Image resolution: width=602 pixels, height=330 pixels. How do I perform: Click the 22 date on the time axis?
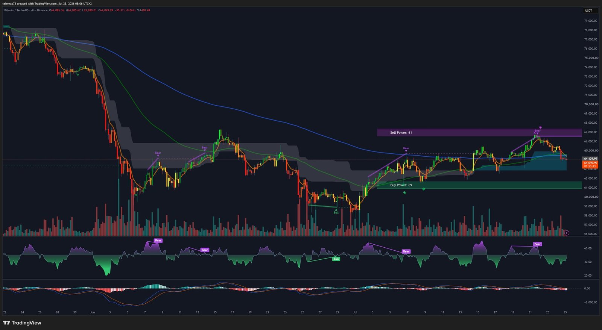(5, 312)
